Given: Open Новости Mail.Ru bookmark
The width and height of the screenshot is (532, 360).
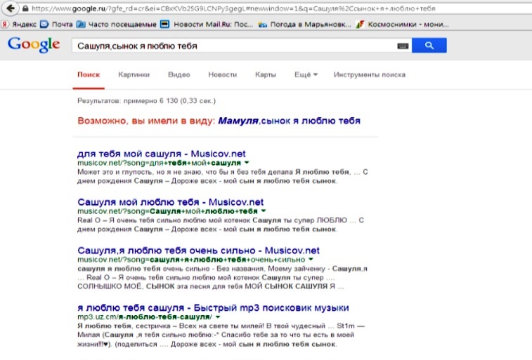Looking at the screenshot, I should coord(207,25).
